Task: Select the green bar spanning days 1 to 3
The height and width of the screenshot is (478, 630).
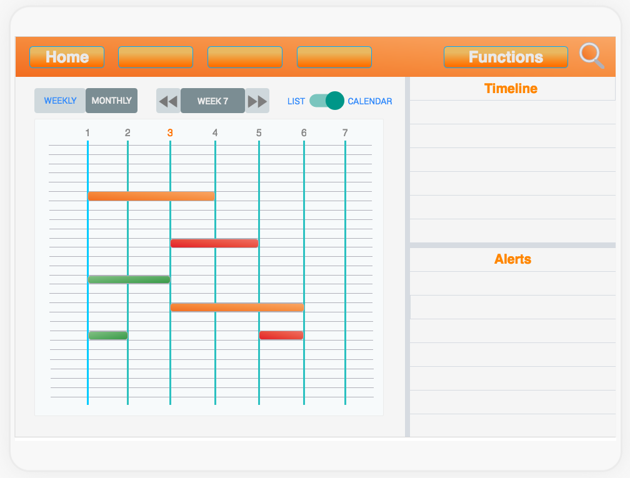Action: [129, 279]
